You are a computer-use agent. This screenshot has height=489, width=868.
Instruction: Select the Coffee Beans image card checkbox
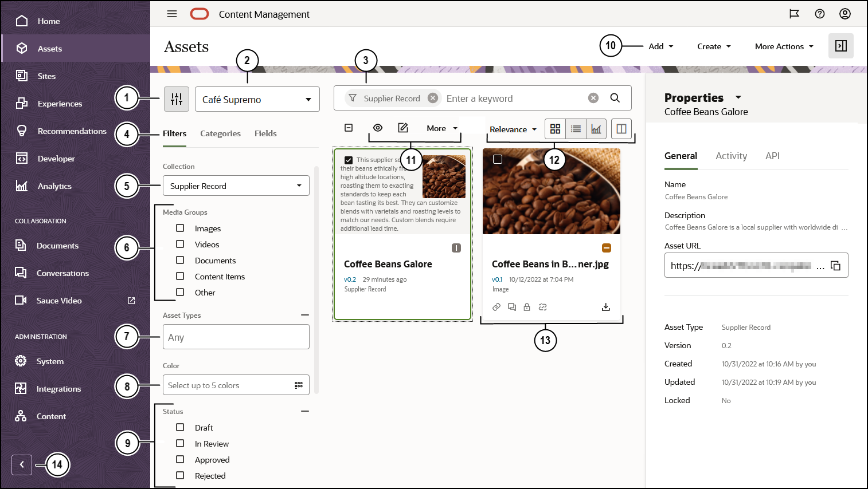(x=498, y=159)
